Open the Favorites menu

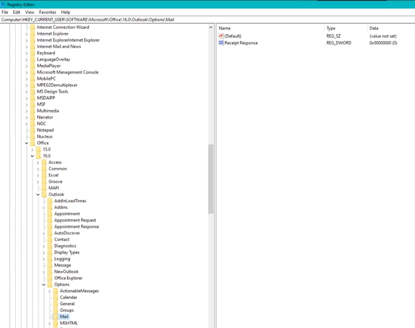coord(48,12)
